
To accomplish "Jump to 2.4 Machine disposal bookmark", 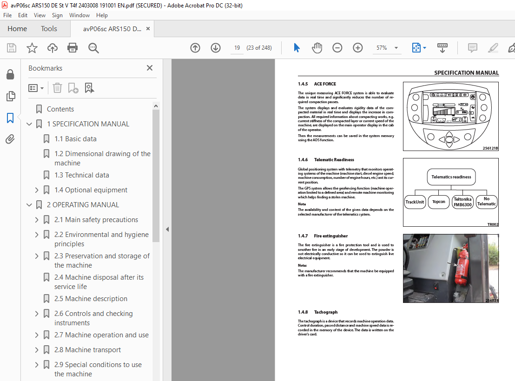I will [x=99, y=282].
